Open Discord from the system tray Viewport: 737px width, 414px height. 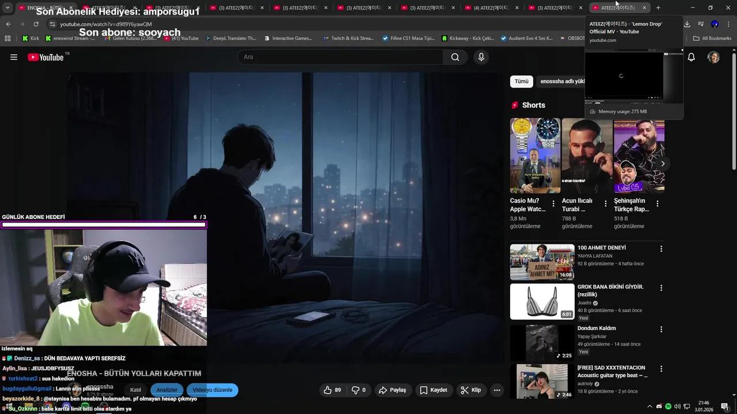point(659,407)
